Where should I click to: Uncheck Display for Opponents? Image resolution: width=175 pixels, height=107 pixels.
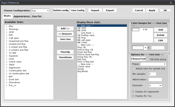pos(133,92)
